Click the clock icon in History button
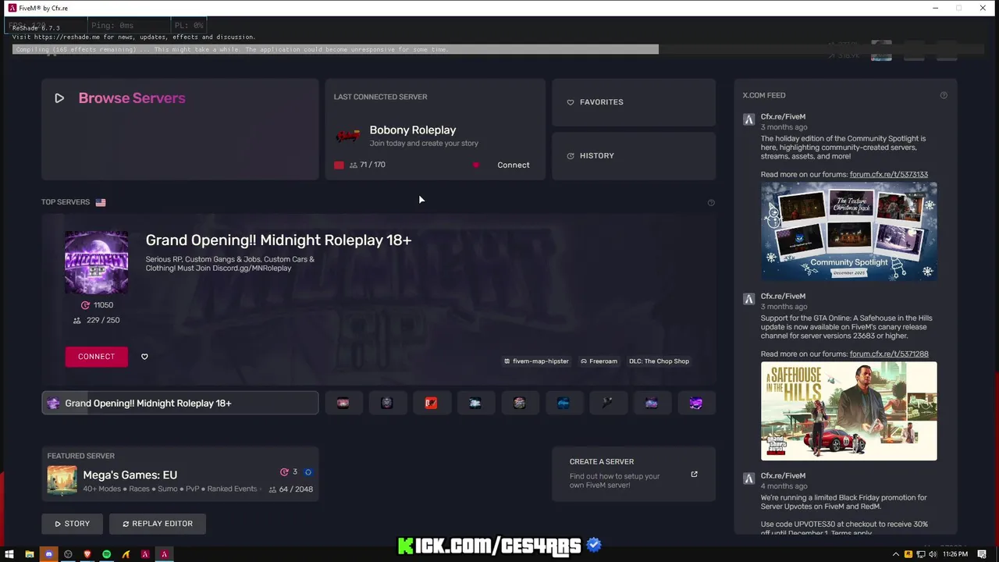This screenshot has width=999, height=562. [x=571, y=156]
